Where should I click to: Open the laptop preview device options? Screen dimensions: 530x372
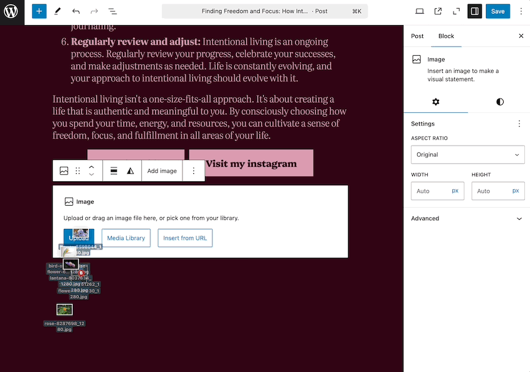(x=420, y=11)
